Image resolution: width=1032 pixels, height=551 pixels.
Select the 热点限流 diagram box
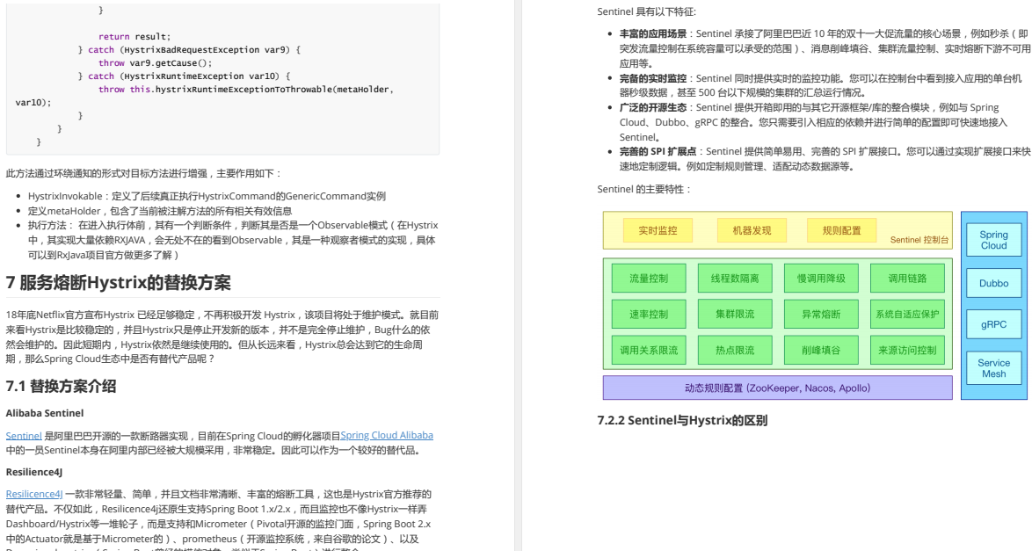pos(735,351)
